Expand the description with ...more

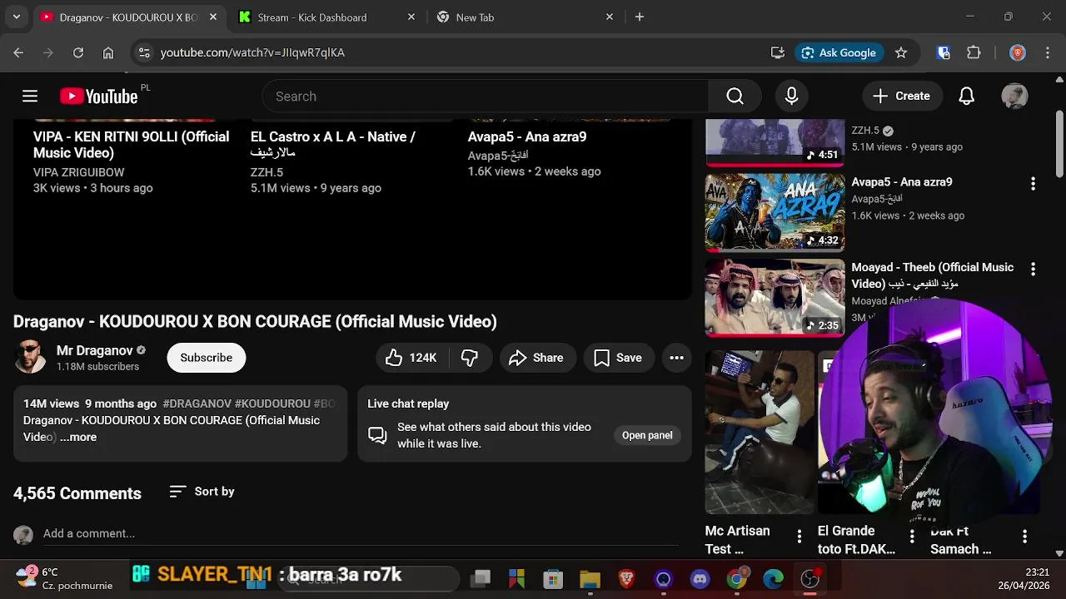pyautogui.click(x=78, y=437)
